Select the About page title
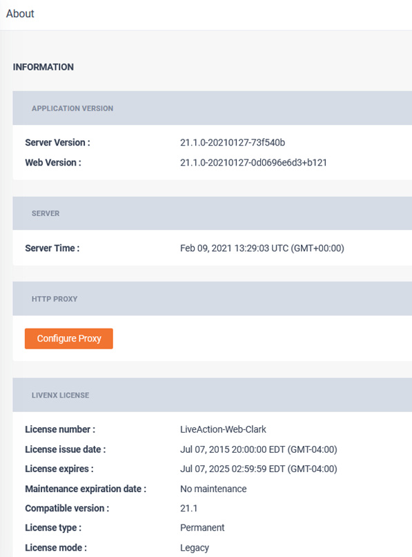The width and height of the screenshot is (412, 557). 20,14
